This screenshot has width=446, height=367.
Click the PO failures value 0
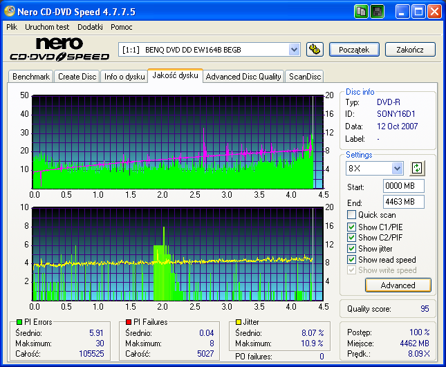tap(322, 356)
